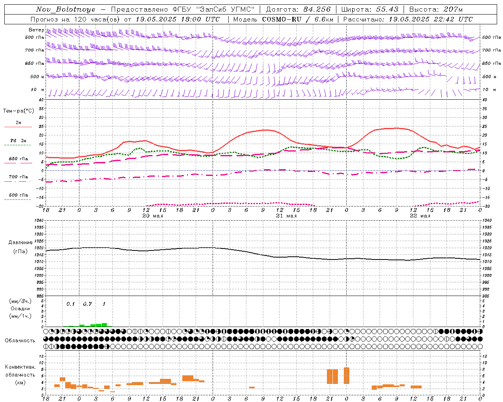Click the red line sample under '2м' legend

pyautogui.click(x=18, y=127)
